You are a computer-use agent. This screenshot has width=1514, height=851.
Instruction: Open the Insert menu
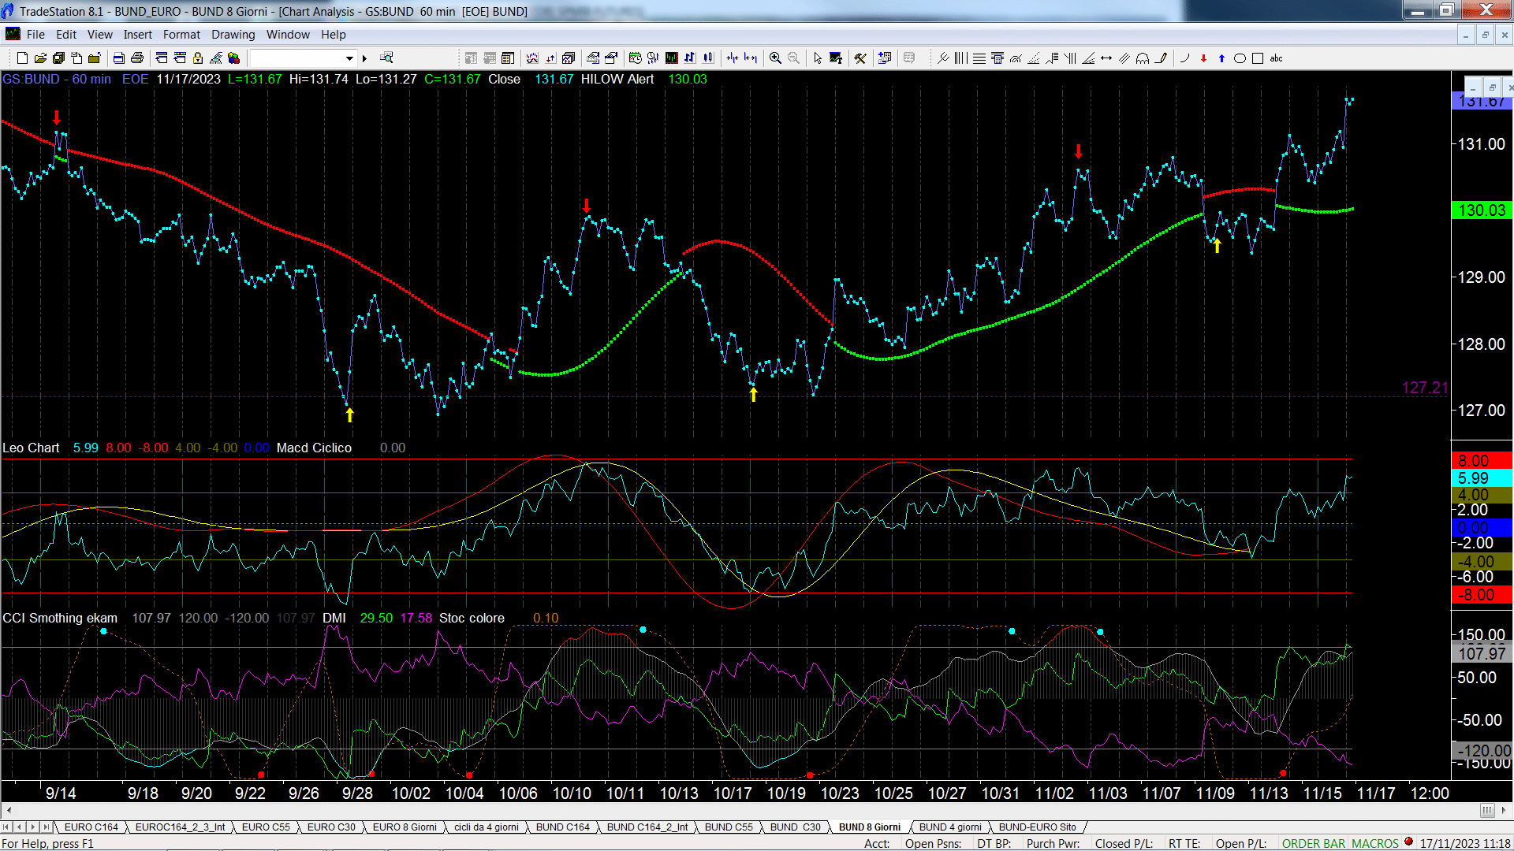pos(138,35)
